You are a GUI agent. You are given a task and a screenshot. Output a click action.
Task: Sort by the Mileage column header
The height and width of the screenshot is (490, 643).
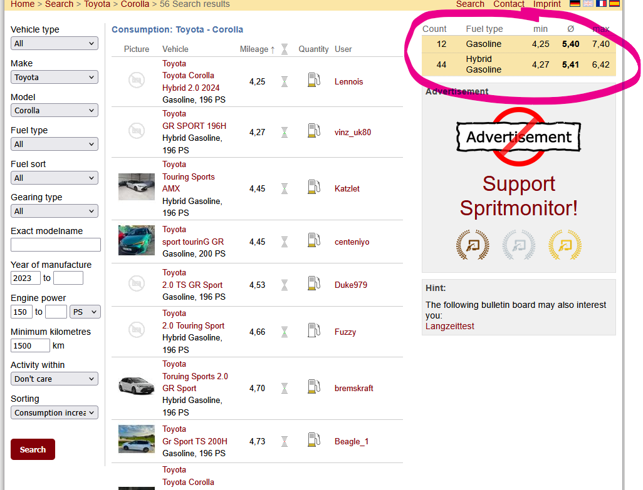point(257,49)
